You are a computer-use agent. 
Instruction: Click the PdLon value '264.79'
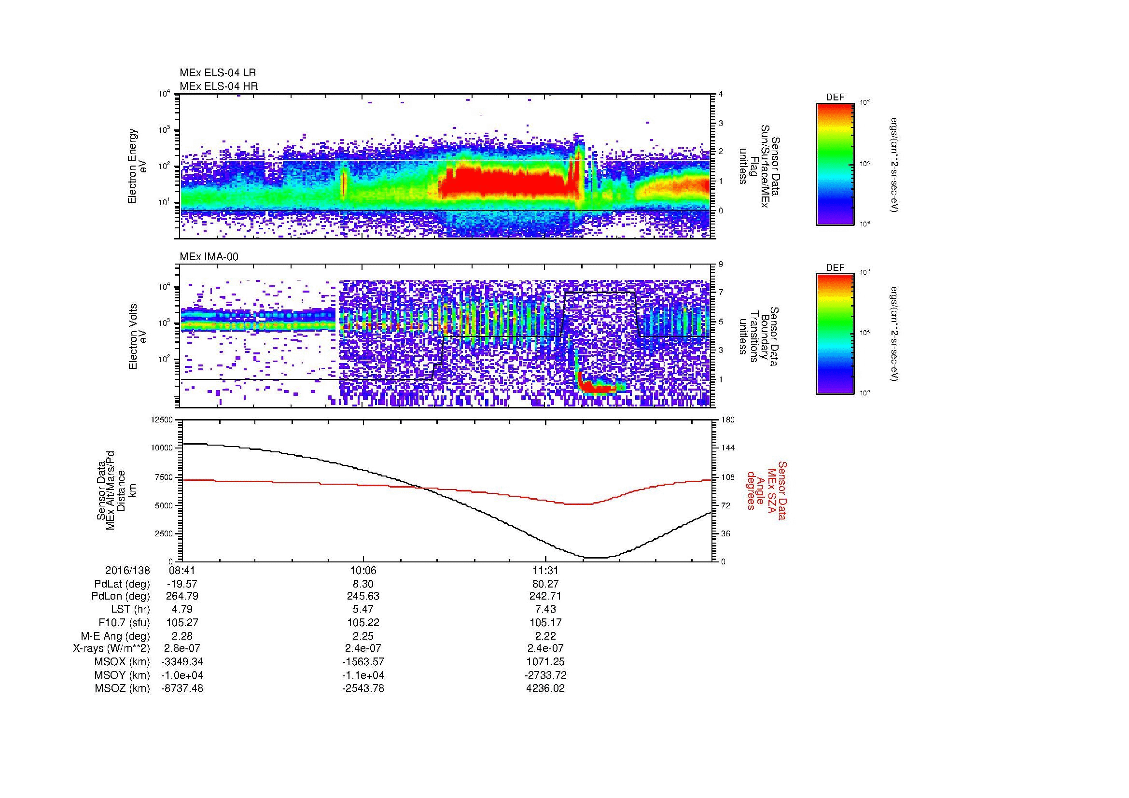tap(182, 596)
